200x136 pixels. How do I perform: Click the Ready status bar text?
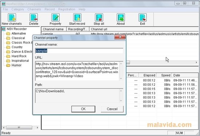point(6,133)
